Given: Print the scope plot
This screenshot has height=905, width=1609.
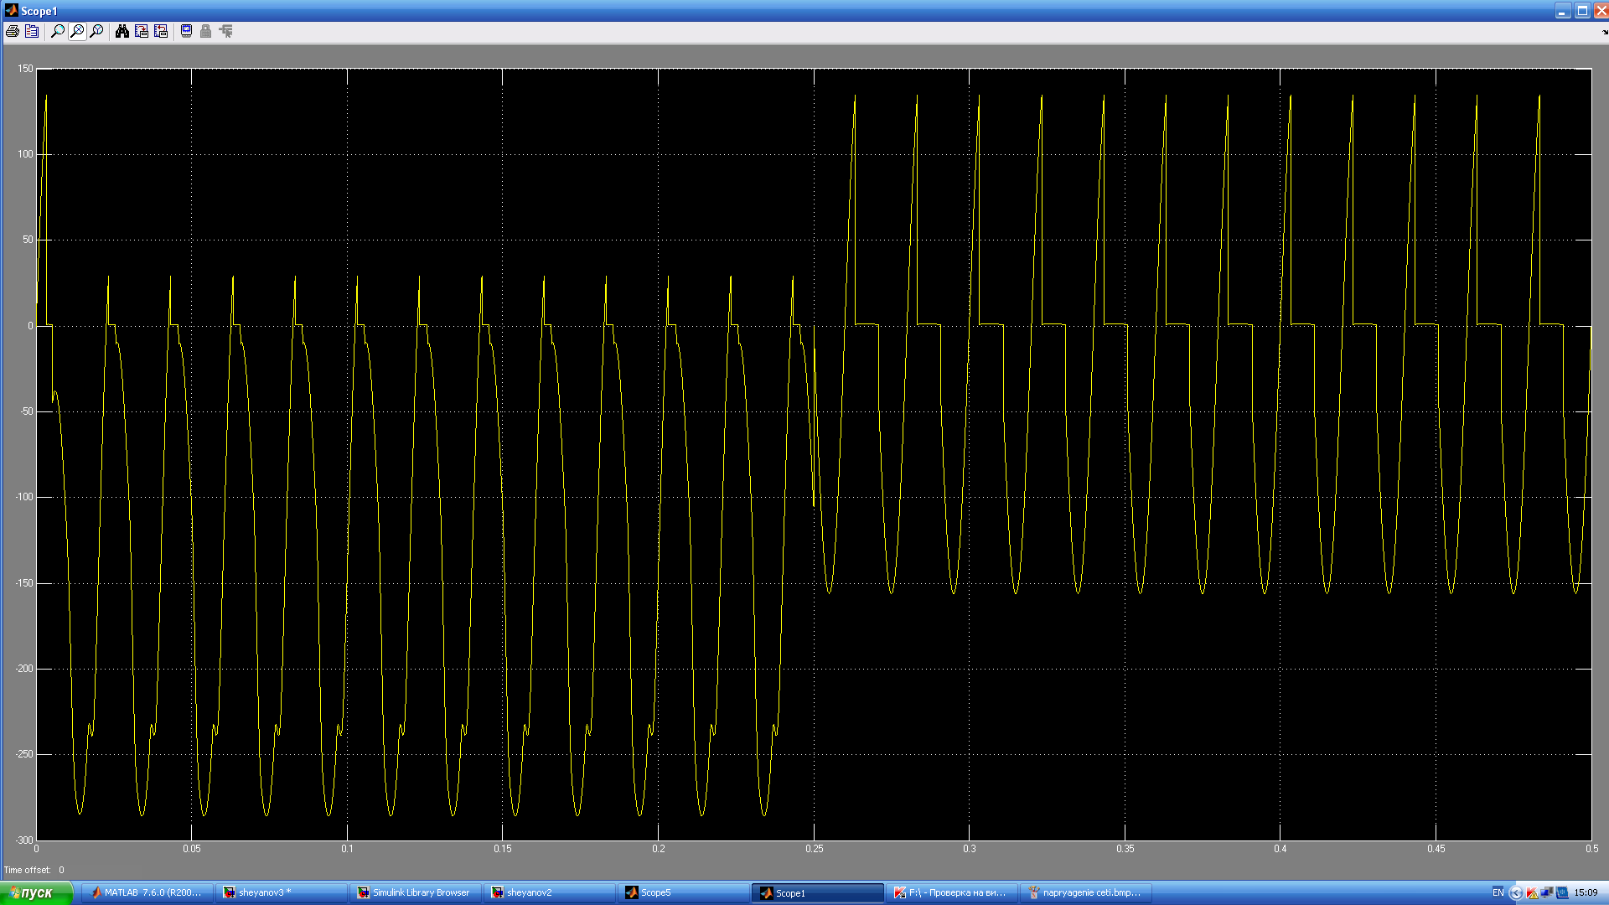Looking at the screenshot, I should 13,31.
